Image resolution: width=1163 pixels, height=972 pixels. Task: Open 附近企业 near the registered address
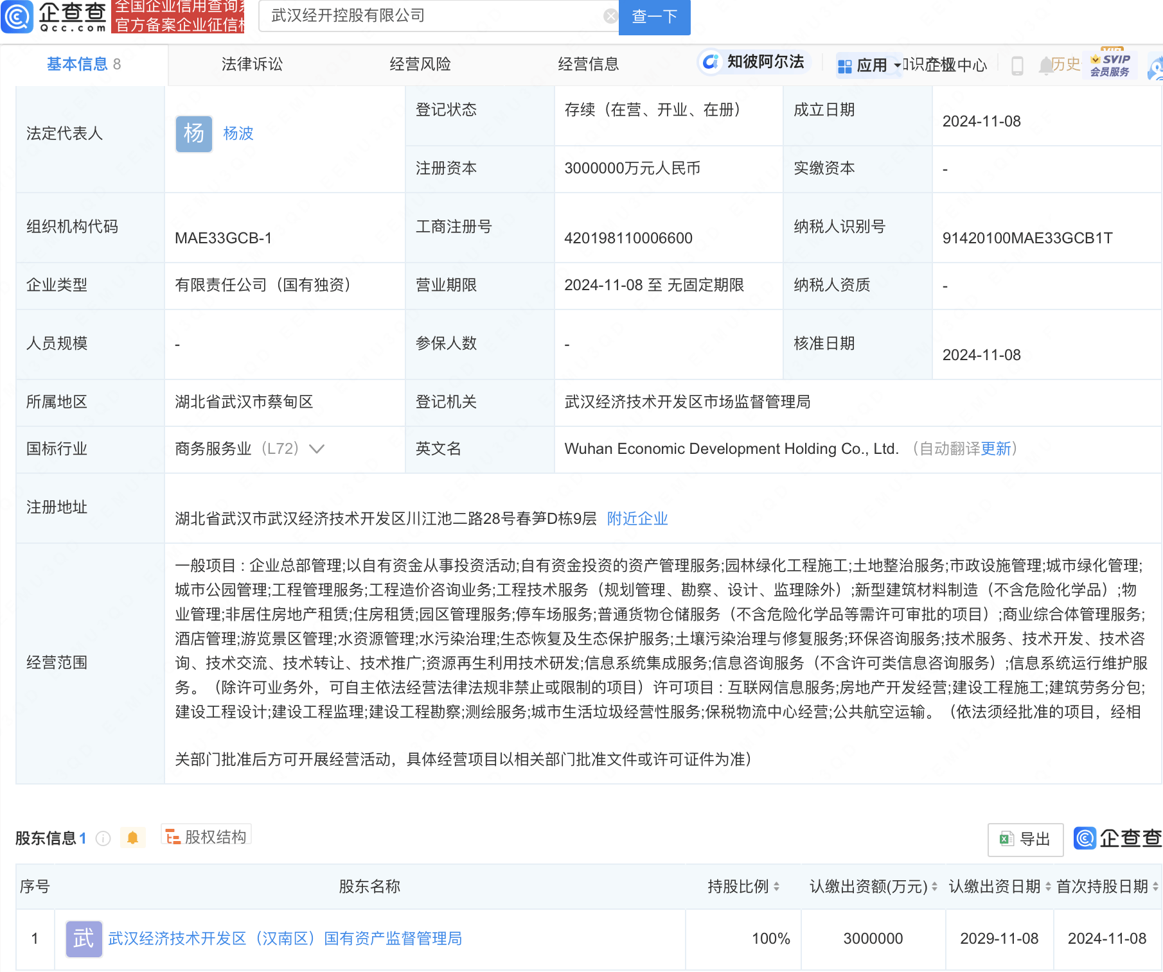pyautogui.click(x=637, y=518)
